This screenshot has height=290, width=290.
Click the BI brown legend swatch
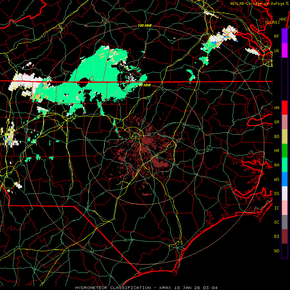coord(285,237)
